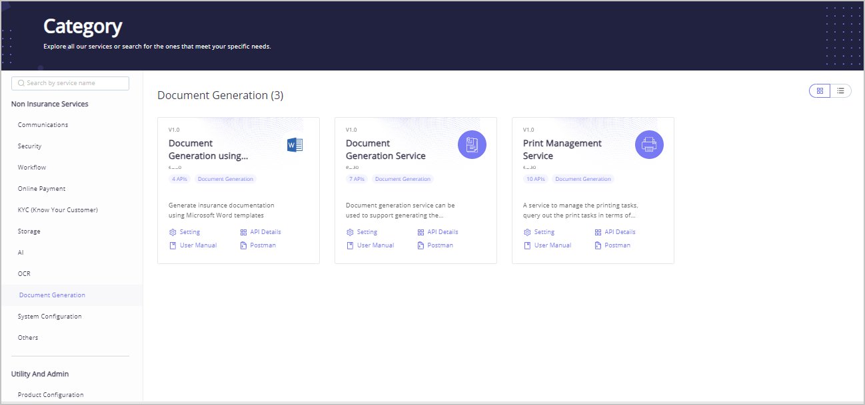Click the search magnifier icon
The image size is (865, 405).
[21, 83]
